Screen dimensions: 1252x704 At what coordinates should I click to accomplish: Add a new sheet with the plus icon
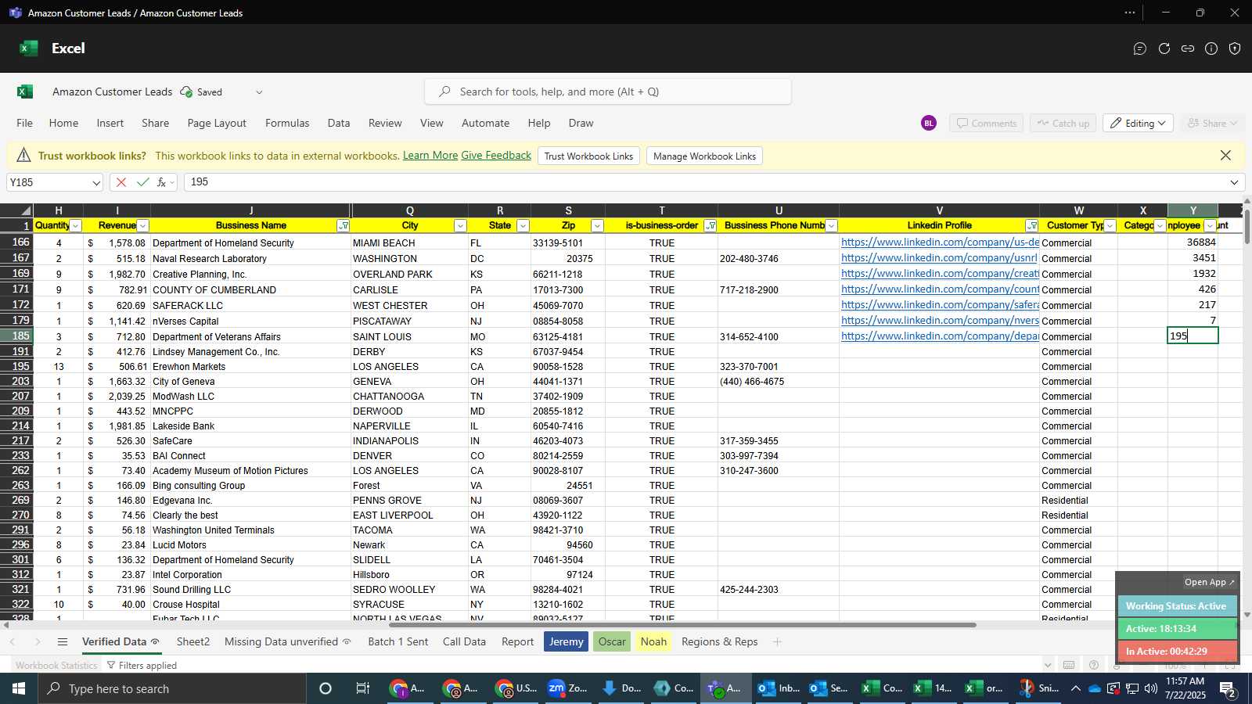point(777,641)
